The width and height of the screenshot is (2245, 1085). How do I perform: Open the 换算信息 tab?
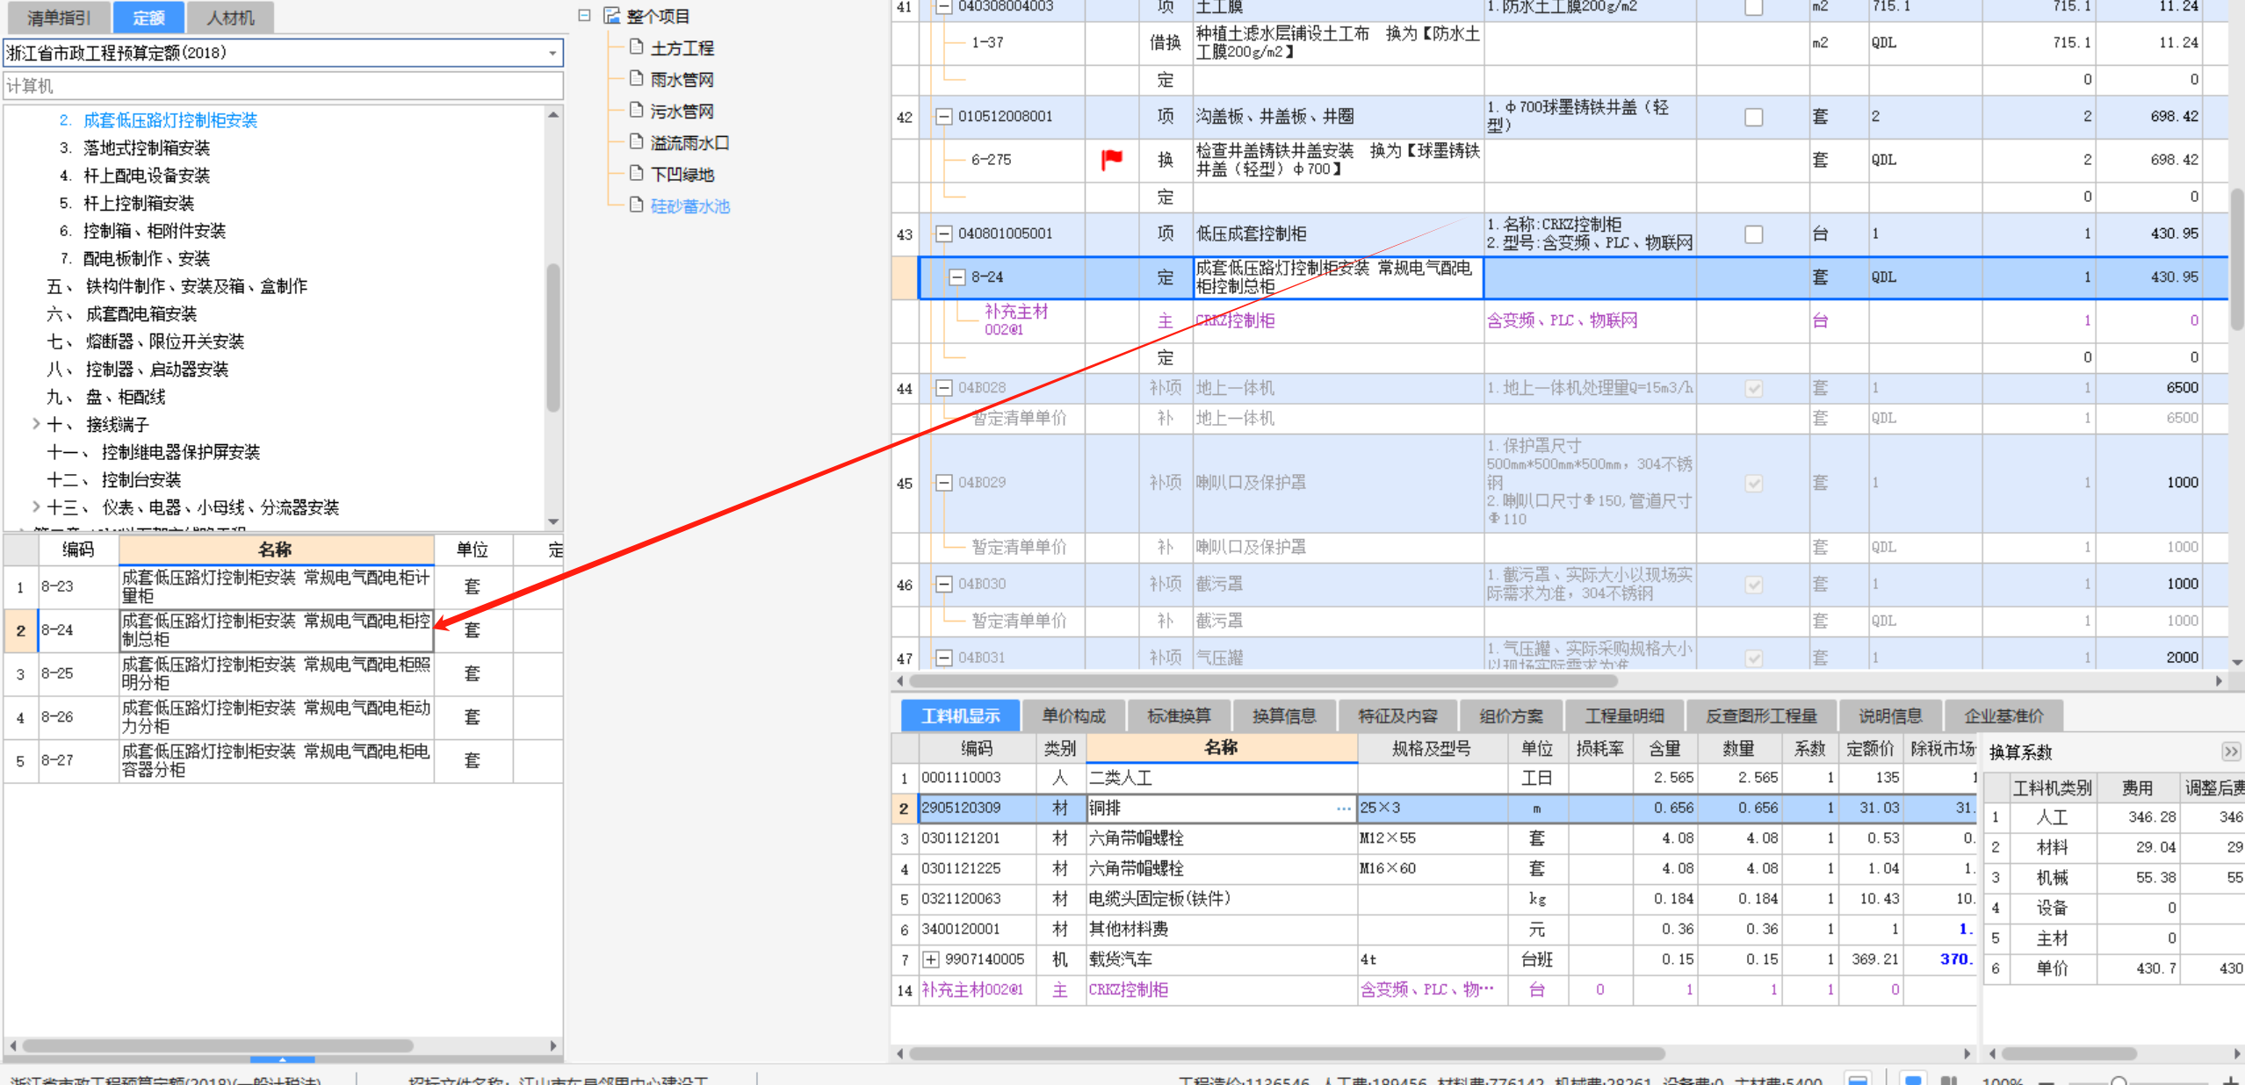pos(1284,715)
